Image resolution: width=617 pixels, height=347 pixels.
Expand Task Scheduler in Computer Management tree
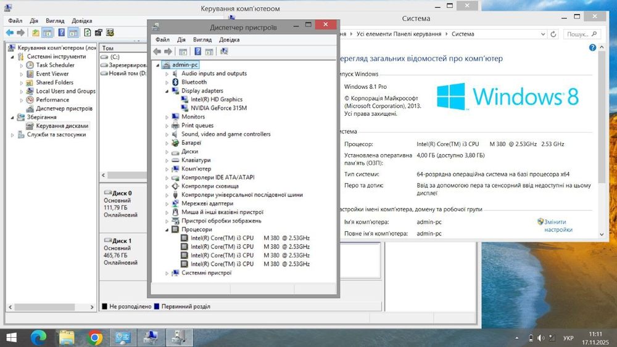(21, 65)
